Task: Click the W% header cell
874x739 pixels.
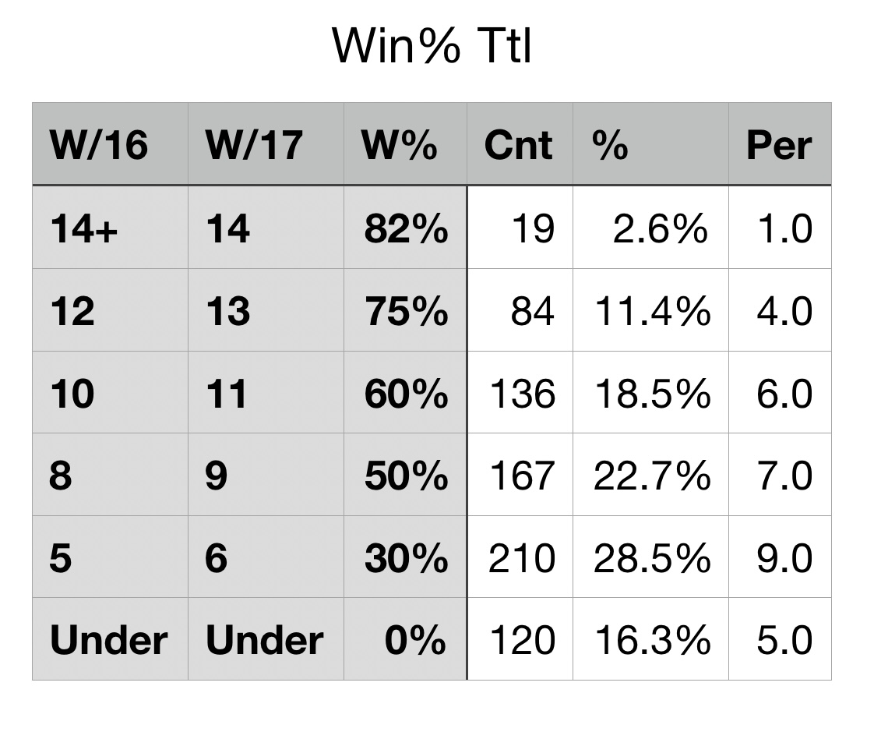Action: click(x=400, y=145)
